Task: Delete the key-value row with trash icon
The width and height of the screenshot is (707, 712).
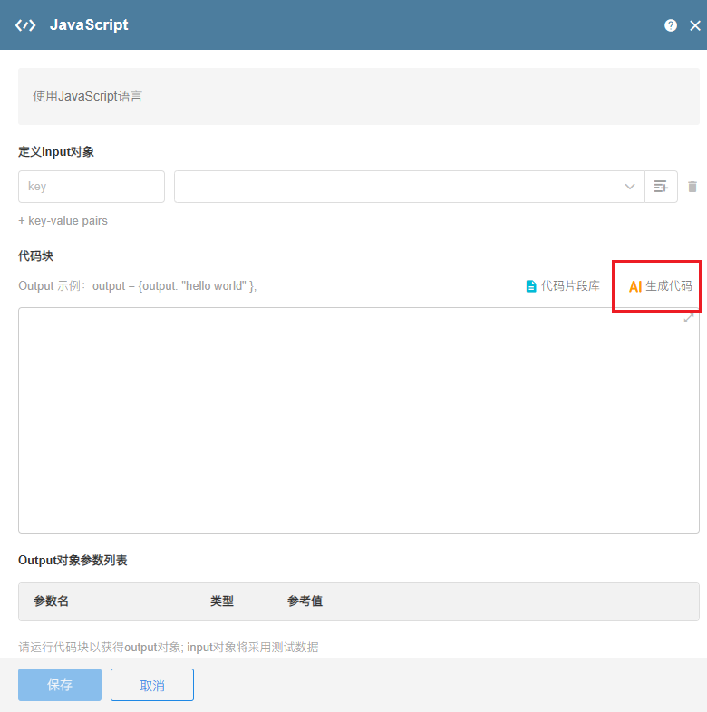Action: (x=692, y=187)
